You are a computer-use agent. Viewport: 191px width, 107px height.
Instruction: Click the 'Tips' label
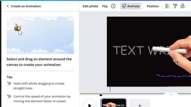[10, 77]
